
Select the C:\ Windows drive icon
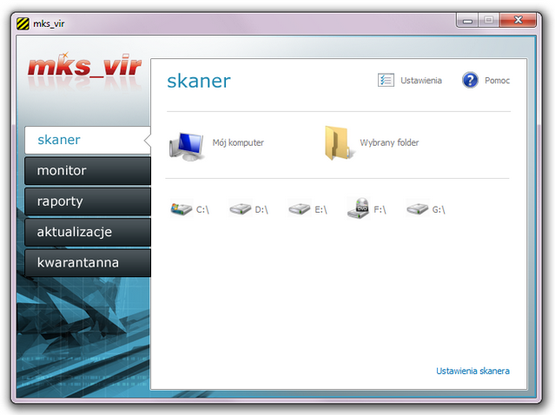182,209
